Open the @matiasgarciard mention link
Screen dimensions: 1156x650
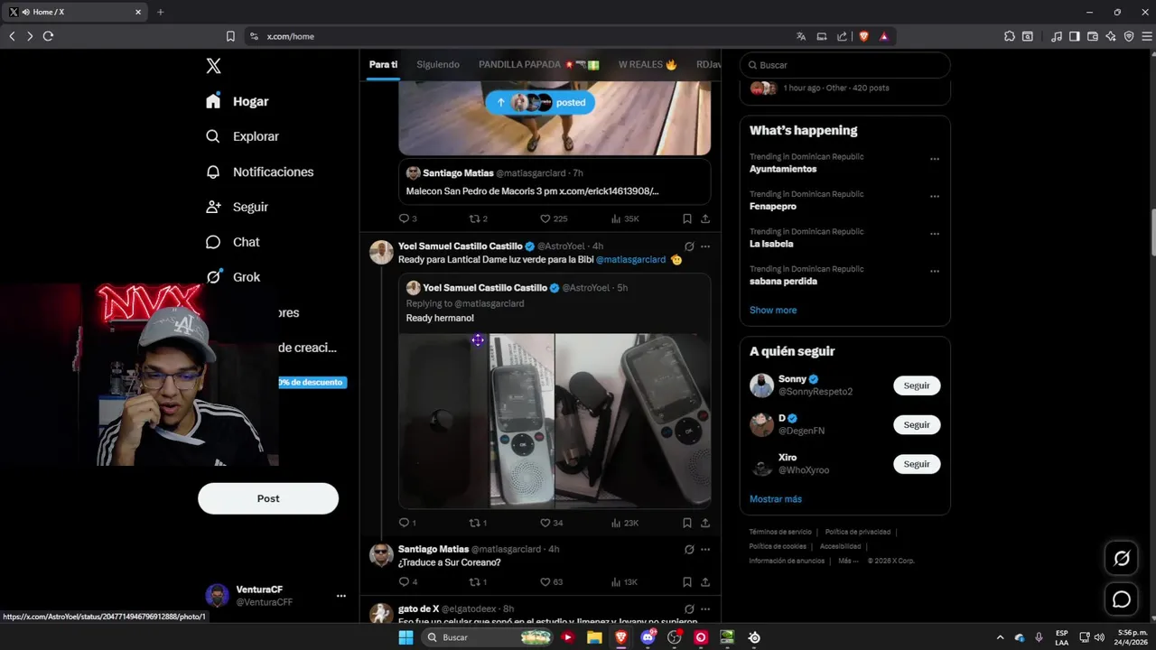point(630,260)
